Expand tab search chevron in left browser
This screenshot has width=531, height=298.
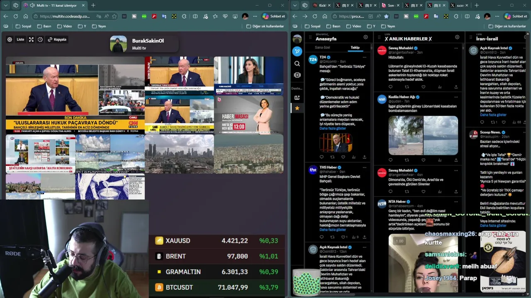pos(5,5)
